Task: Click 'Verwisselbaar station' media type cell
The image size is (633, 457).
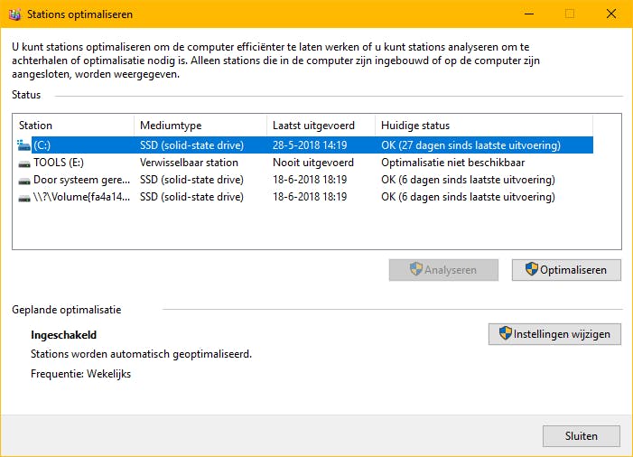Action: tap(189, 163)
